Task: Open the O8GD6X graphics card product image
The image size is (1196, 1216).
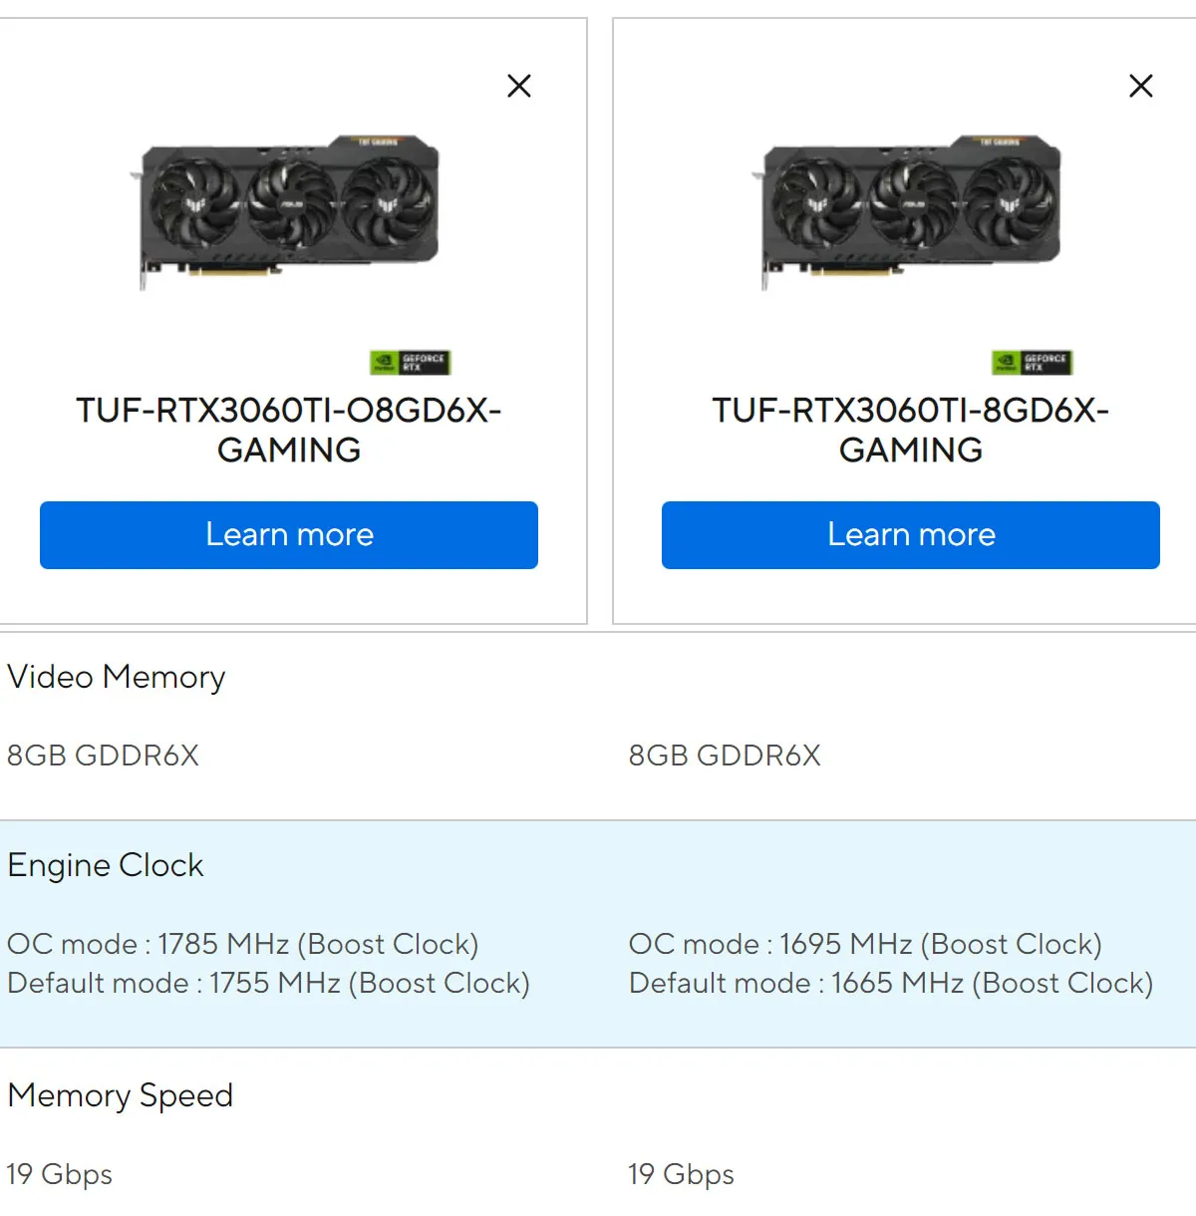Action: point(286,211)
